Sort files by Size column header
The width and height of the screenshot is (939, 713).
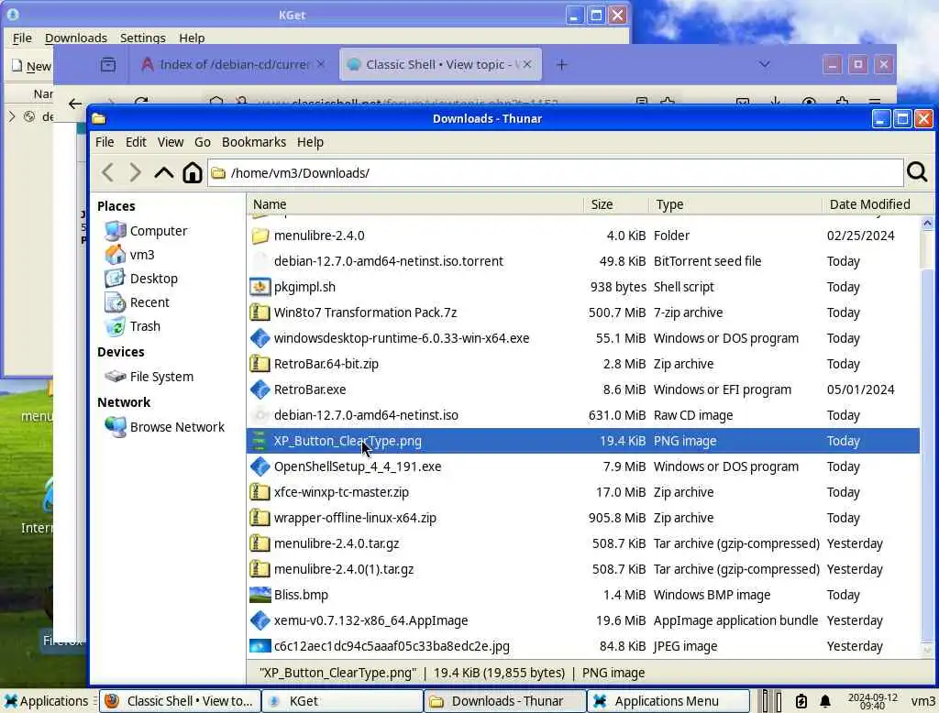(x=615, y=204)
